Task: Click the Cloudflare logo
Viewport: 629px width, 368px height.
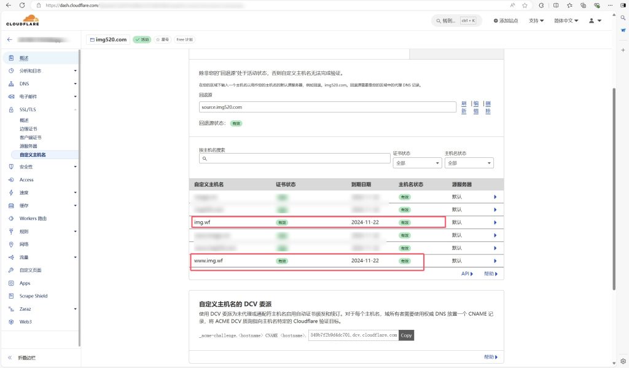Action: pyautogui.click(x=23, y=20)
